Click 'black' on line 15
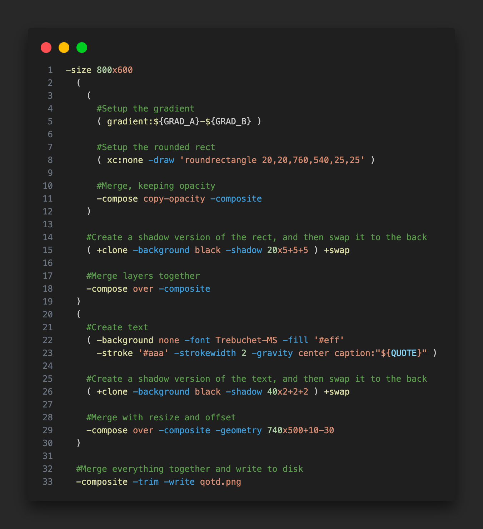Screen dimensions: 483x529 tap(208, 250)
